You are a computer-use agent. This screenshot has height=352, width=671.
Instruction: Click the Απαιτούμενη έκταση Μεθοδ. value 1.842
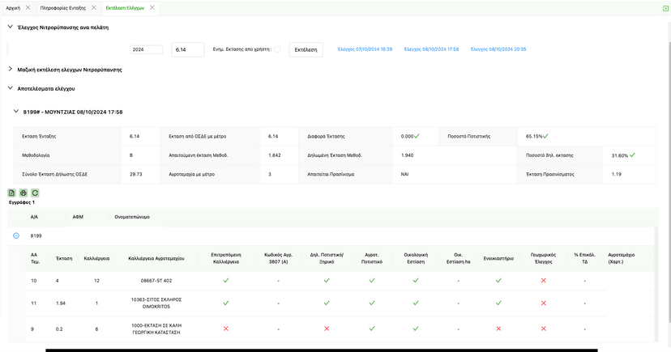pos(274,155)
